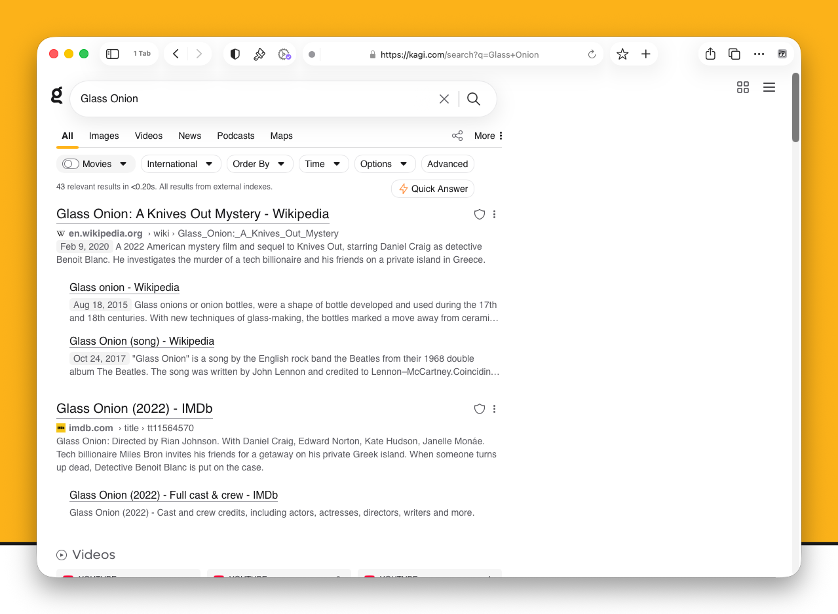Click shield icon beside Wikipedia result
Viewport: 838px width, 614px height.
(x=480, y=214)
